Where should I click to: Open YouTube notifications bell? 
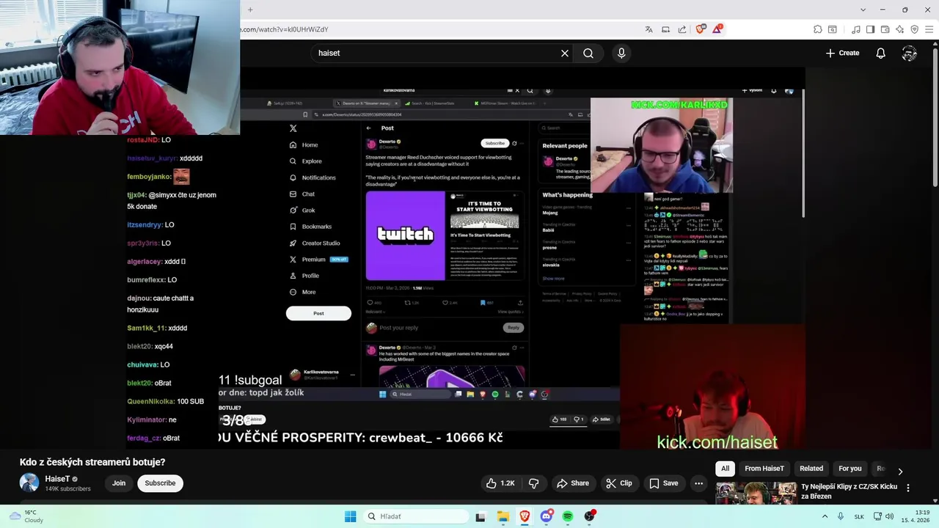[880, 53]
